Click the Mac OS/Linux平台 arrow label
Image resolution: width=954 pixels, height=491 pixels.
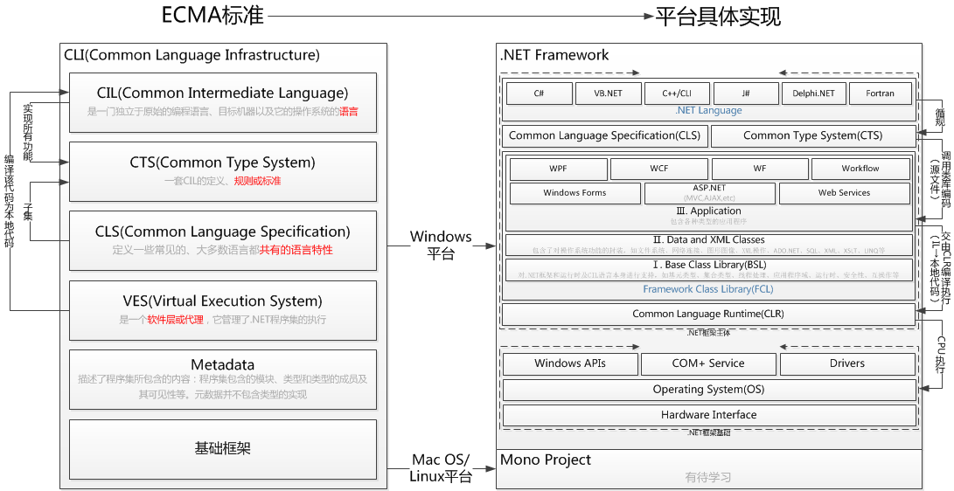[x=441, y=468]
